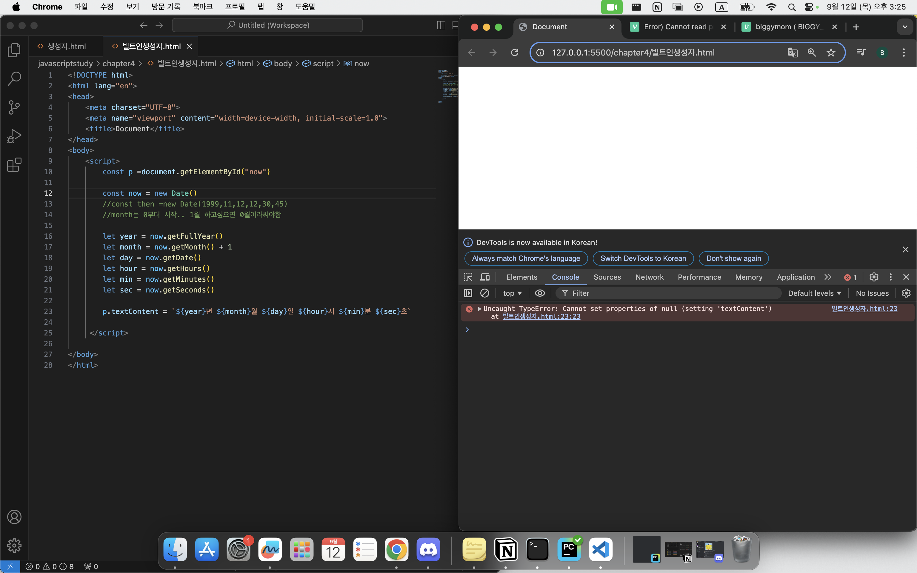Bookmark this page with the star icon
Viewport: 917px width, 573px height.
point(831,52)
